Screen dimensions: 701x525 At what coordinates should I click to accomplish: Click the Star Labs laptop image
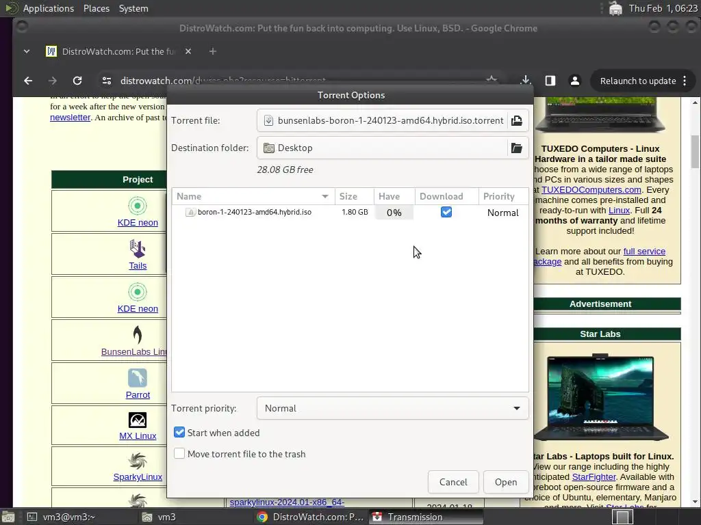600,397
